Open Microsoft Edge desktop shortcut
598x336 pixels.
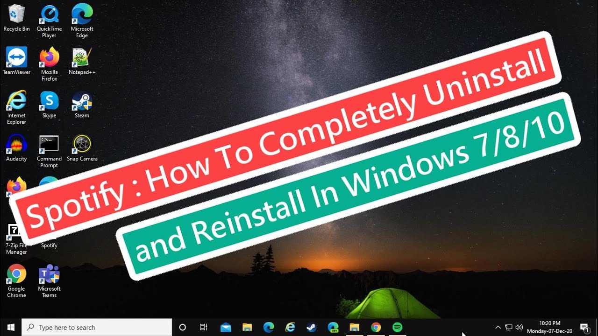coord(82,21)
